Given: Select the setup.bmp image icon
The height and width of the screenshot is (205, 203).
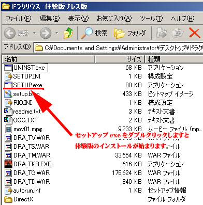Looking at the screenshot, I should [x=8, y=94].
